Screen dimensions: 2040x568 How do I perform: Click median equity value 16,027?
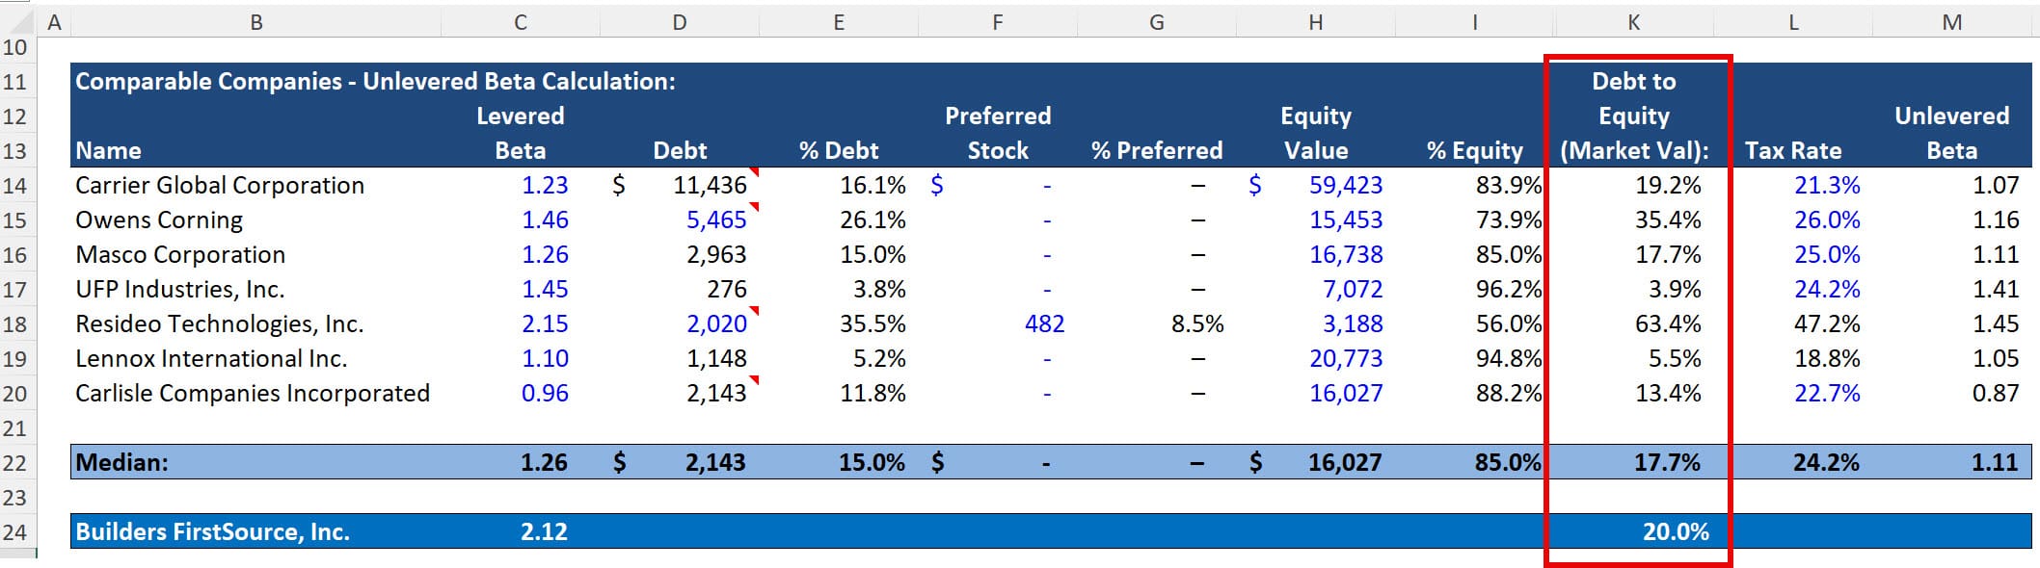[1344, 462]
